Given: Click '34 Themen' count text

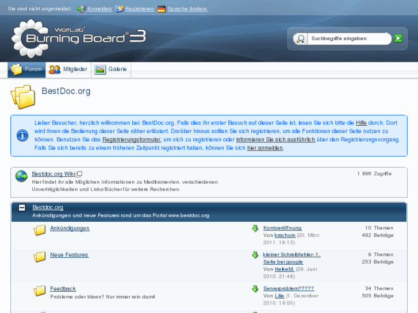Looking at the screenshot, I should pos(379,288).
